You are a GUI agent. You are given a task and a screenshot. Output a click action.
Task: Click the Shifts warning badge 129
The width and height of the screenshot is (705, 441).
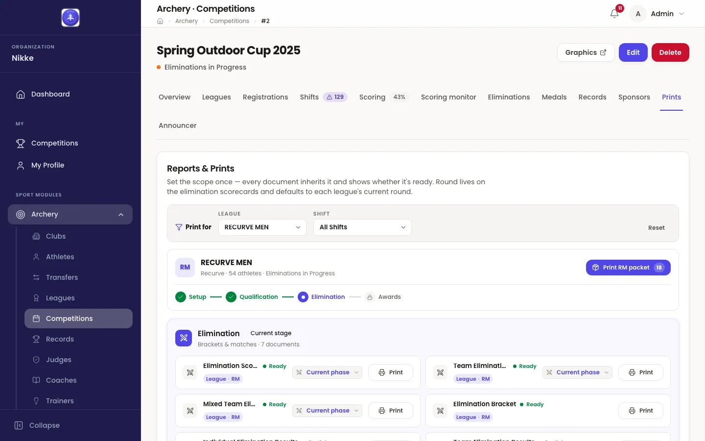335,97
